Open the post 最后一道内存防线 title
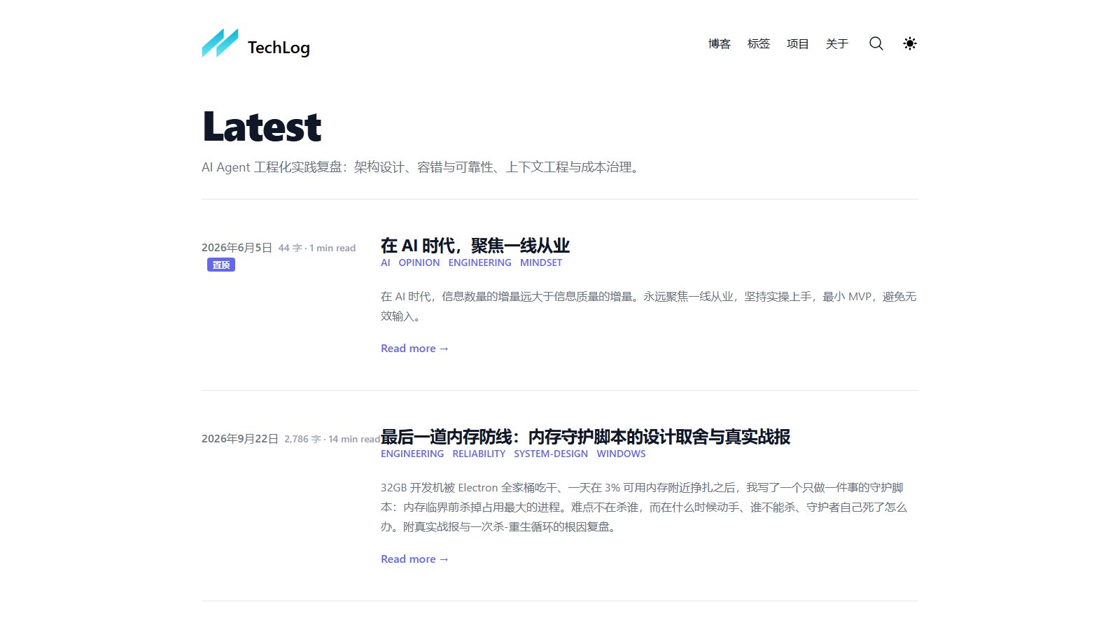This screenshot has height=630, width=1120. click(585, 437)
